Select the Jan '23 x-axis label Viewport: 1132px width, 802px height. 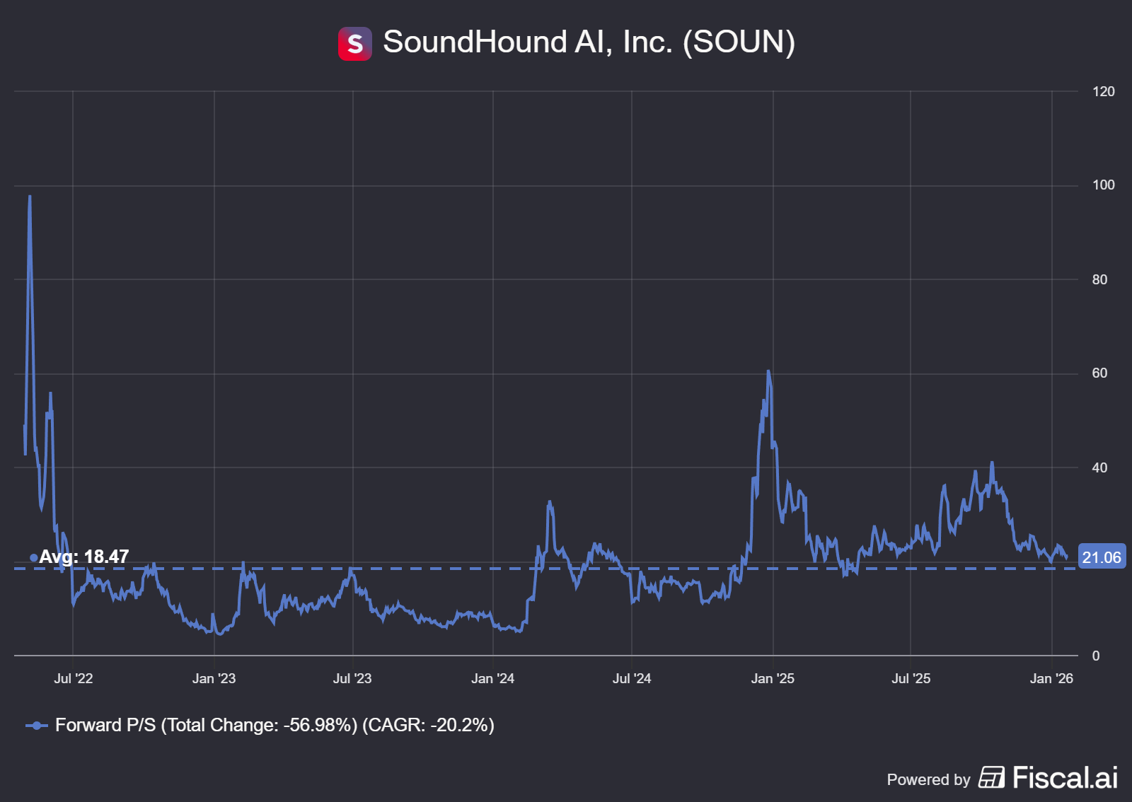click(x=214, y=679)
